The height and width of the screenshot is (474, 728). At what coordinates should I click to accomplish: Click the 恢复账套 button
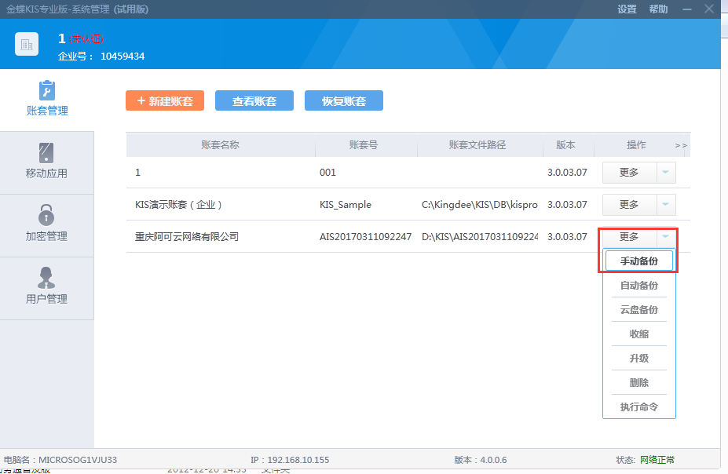click(343, 101)
